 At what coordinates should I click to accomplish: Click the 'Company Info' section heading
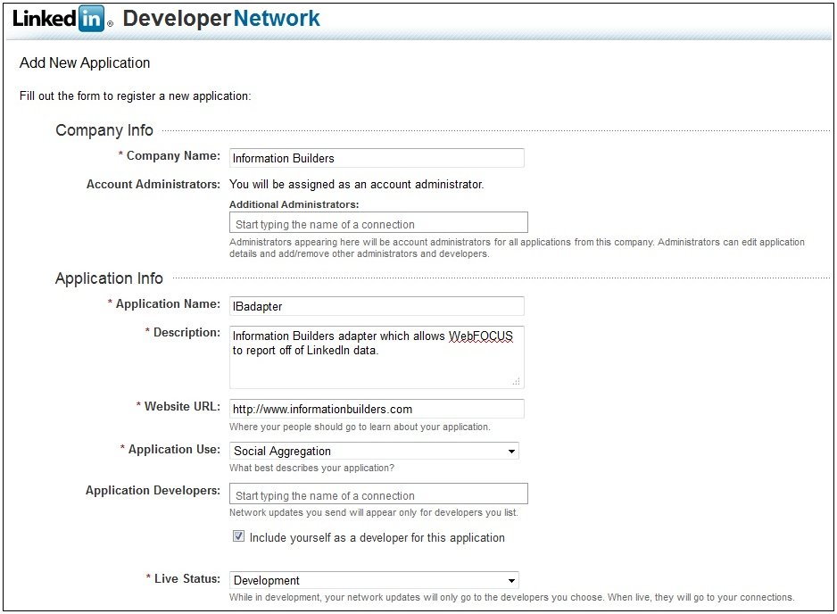pyautogui.click(x=104, y=130)
